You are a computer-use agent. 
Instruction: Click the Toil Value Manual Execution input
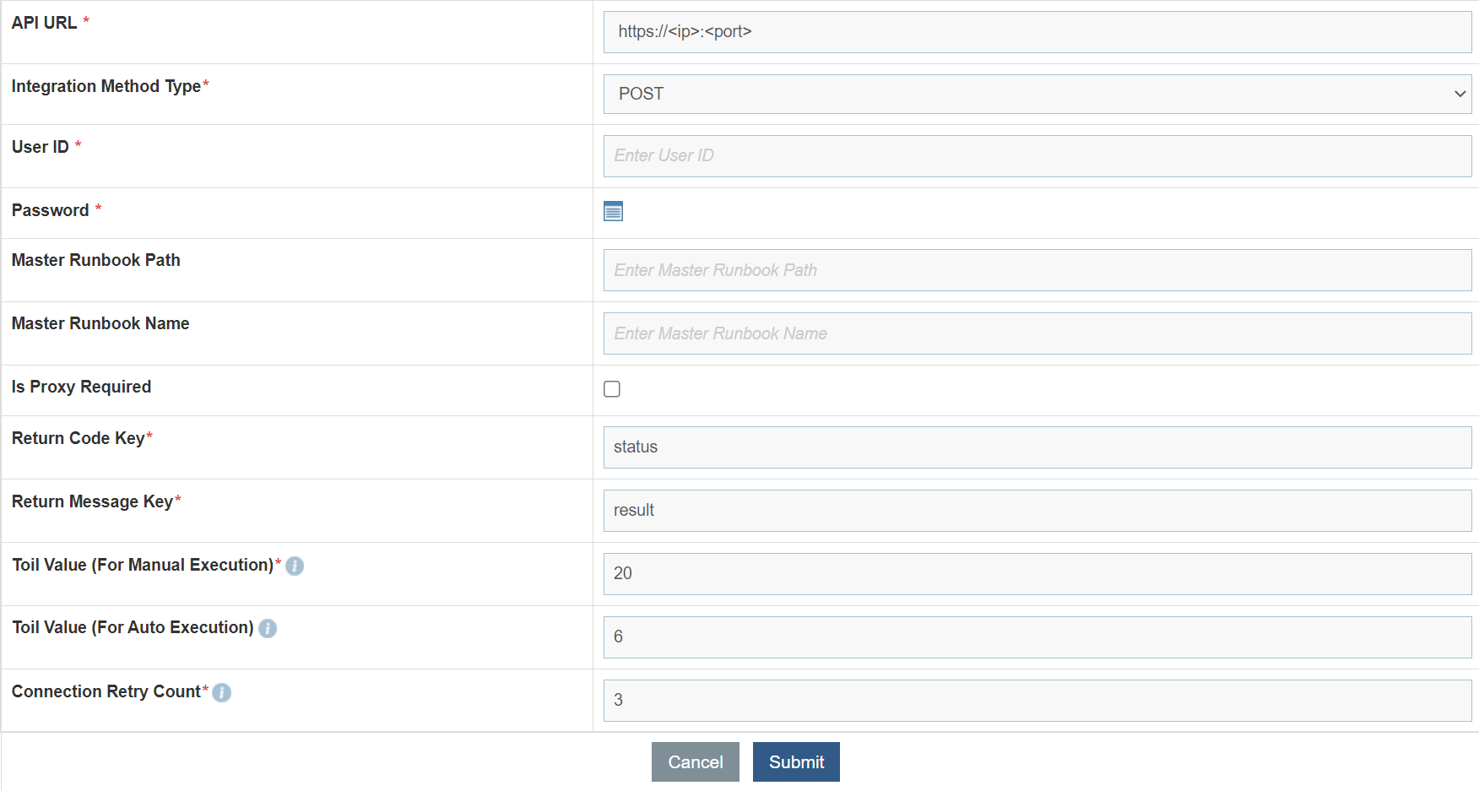point(1037,574)
